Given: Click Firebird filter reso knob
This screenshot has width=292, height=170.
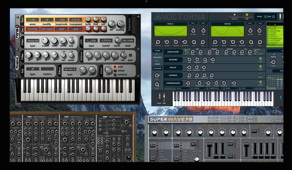Looking at the screenshot, I should point(54,41).
